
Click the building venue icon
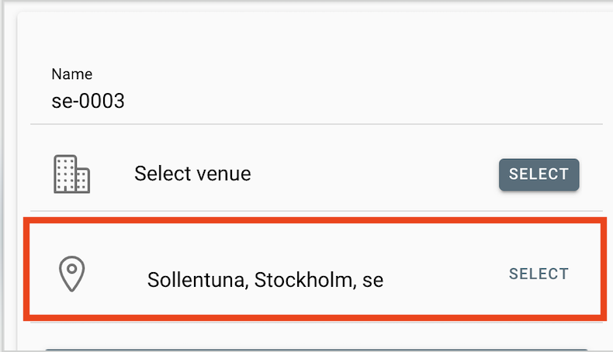[x=71, y=174]
